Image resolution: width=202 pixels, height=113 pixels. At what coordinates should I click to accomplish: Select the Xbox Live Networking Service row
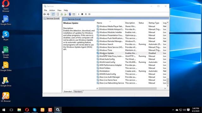point(131,83)
